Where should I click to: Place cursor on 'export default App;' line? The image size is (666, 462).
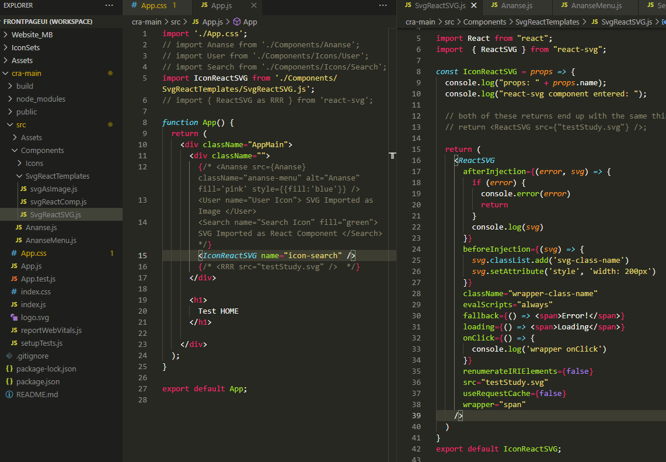point(204,389)
